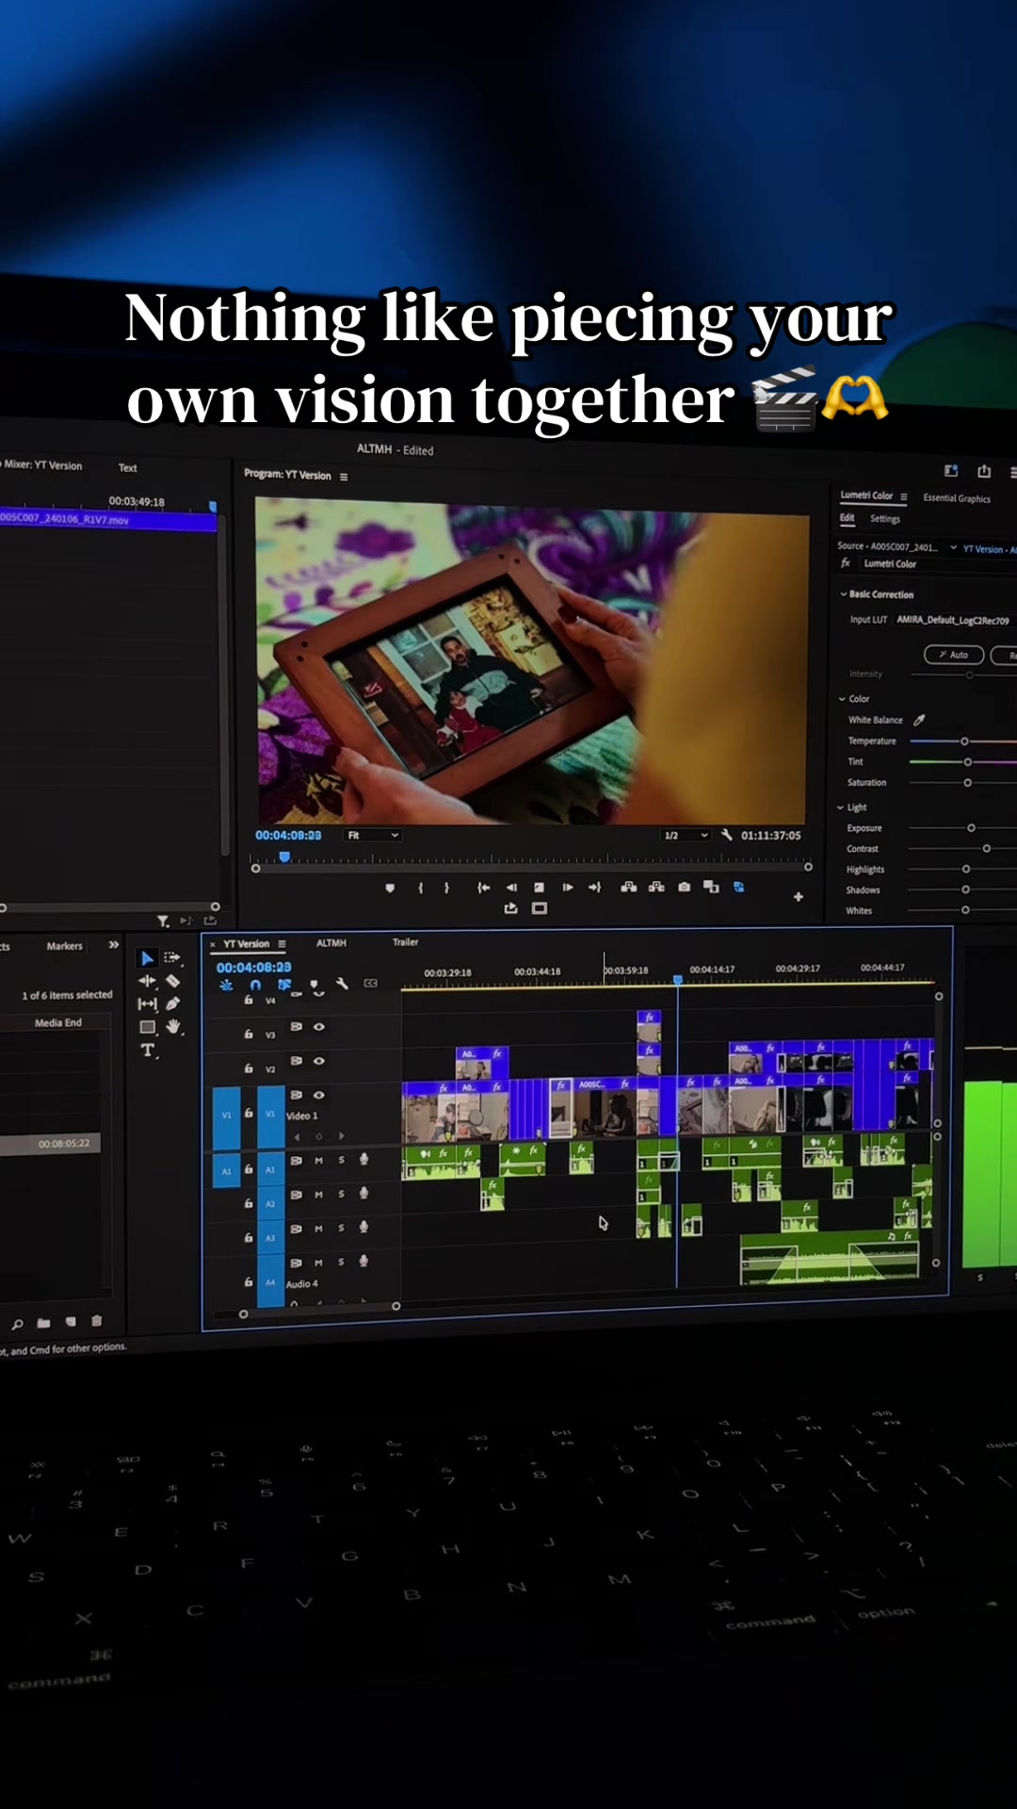
Task: Select the Hand tool
Action: coord(173,1026)
